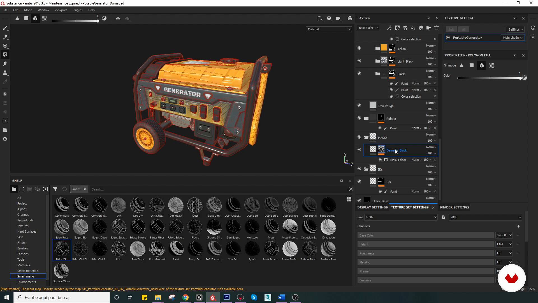Screen dimensions: 538x303
Task: Add a fill layer in Layers toolbar
Action: pyautogui.click(x=413, y=28)
